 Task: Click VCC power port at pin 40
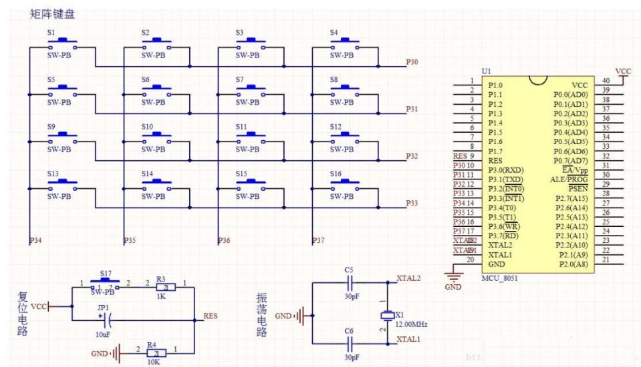pyautogui.click(x=624, y=75)
